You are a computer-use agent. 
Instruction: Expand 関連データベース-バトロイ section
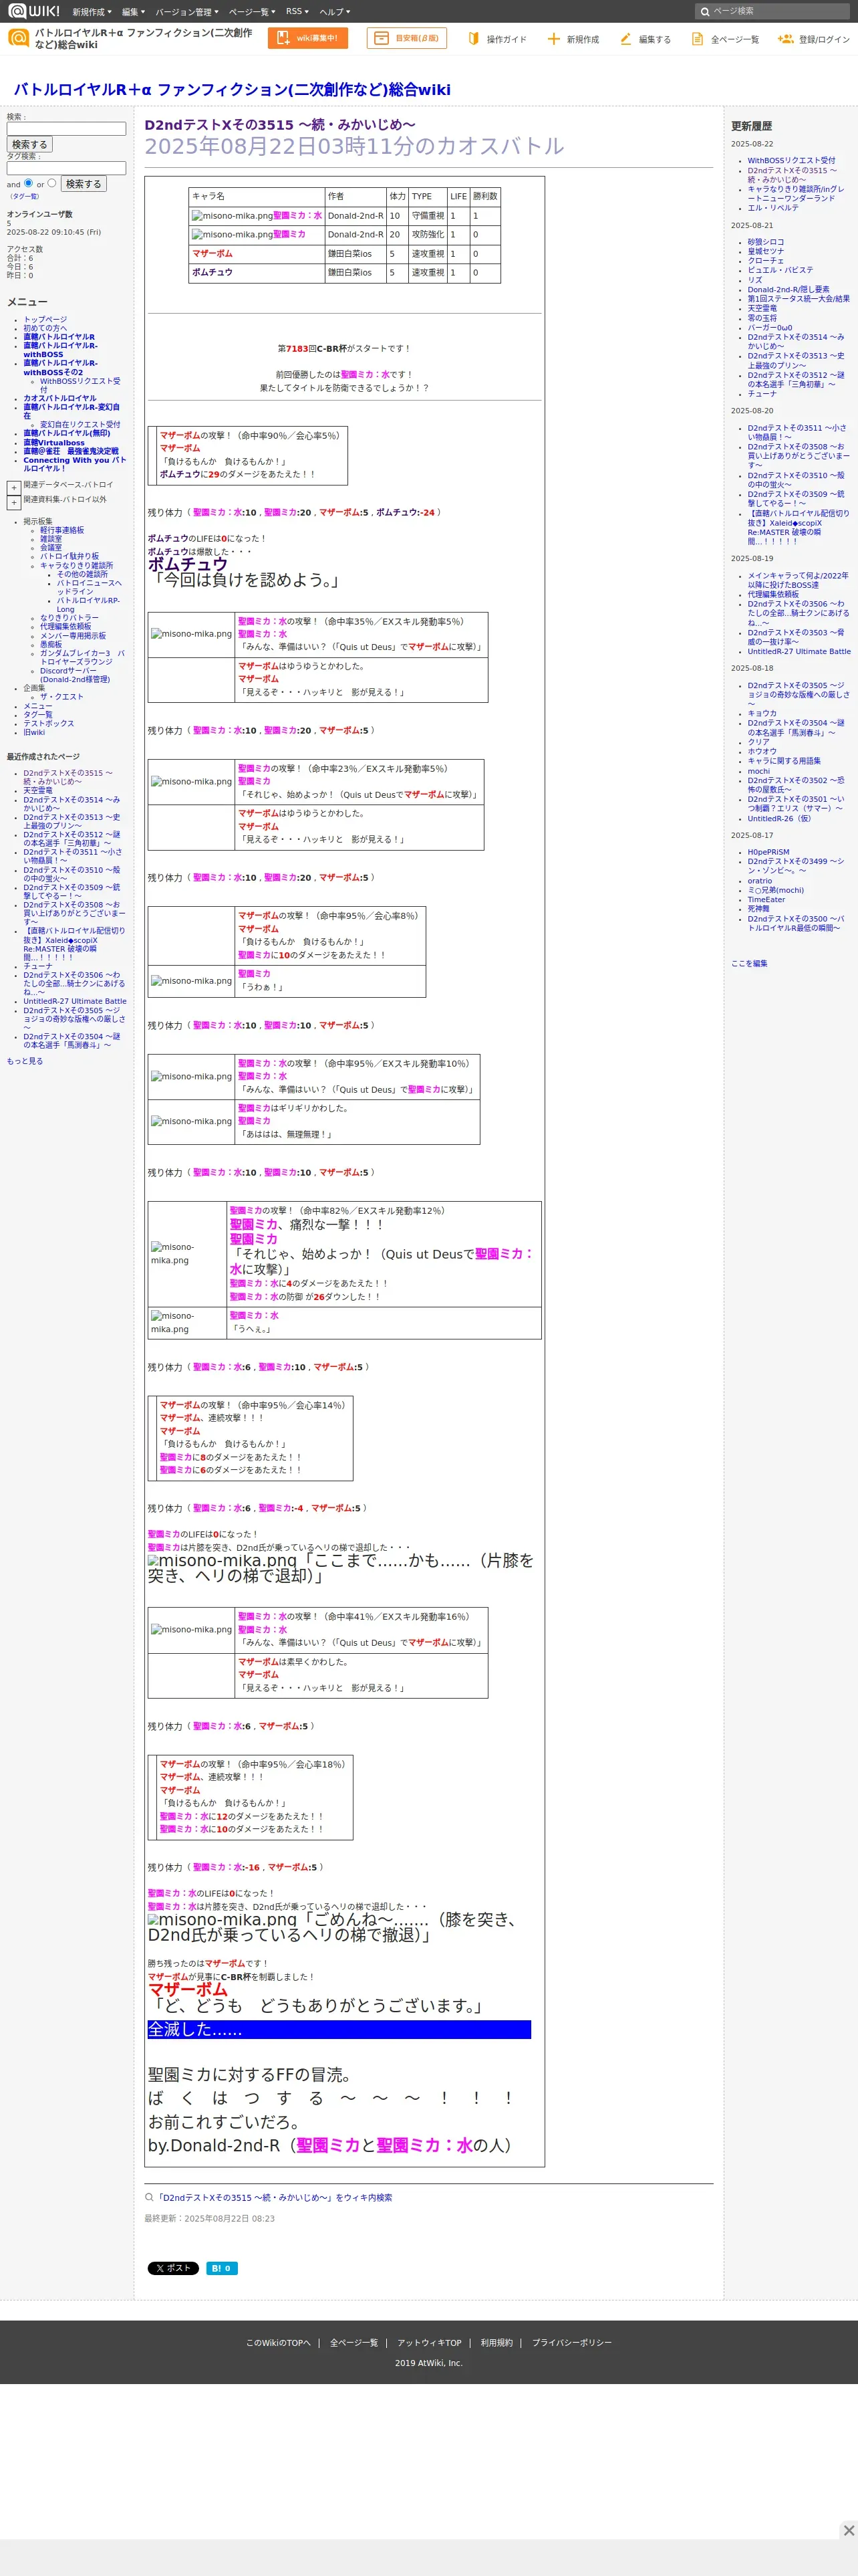[x=14, y=487]
